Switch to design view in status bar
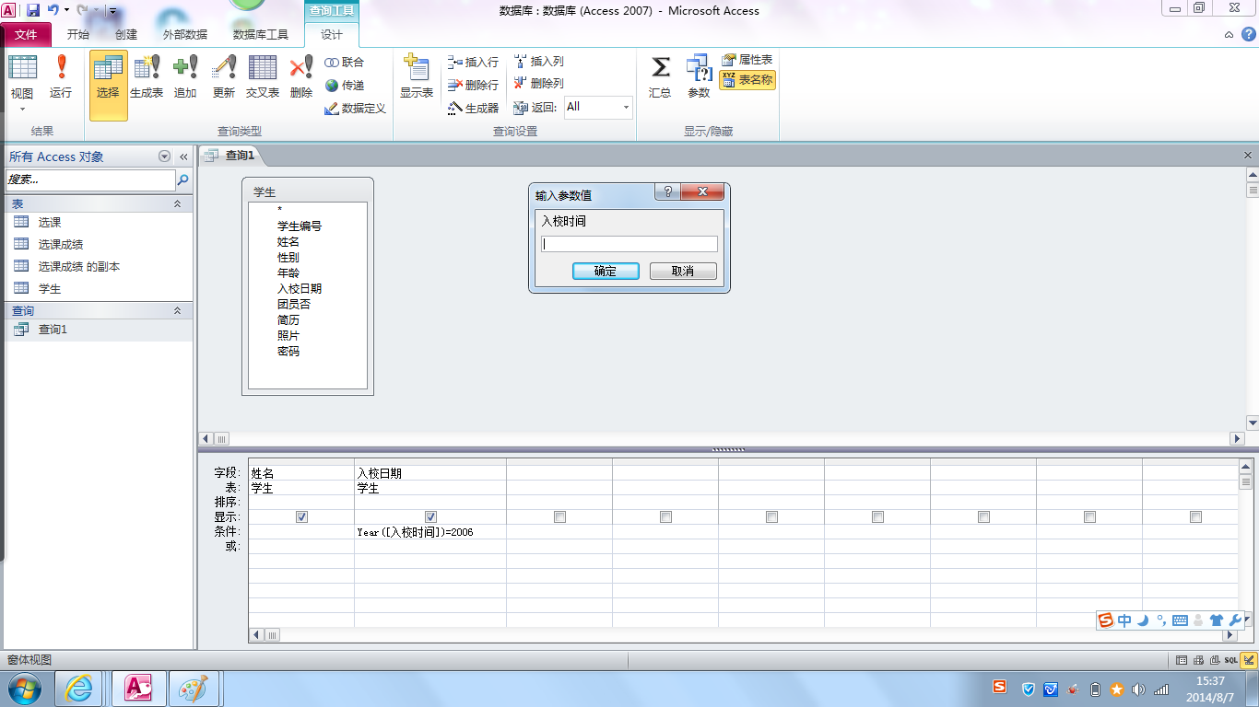Screen dimensions: 1259x707 pos(1249,660)
